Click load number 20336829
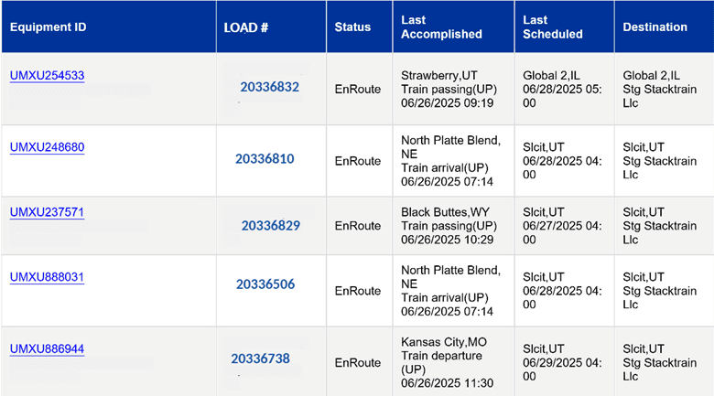 [270, 226]
